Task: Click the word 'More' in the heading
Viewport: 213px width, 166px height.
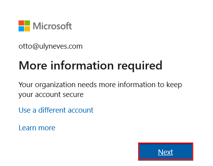Action: 33,66
